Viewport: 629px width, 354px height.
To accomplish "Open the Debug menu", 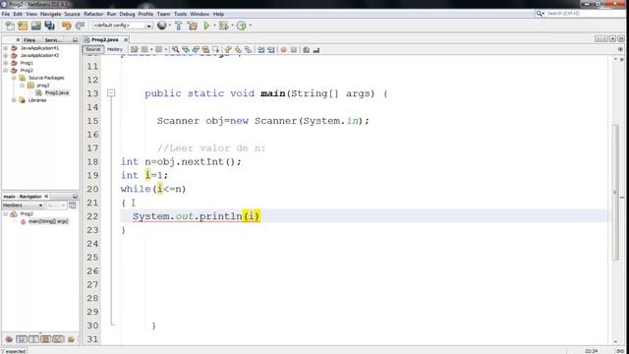I will pos(127,14).
